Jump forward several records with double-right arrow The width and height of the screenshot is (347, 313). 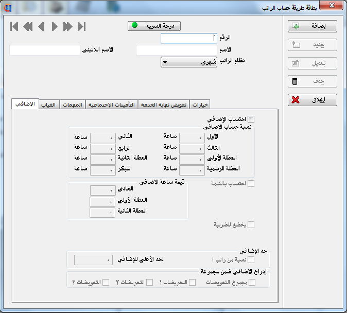pos(68,27)
